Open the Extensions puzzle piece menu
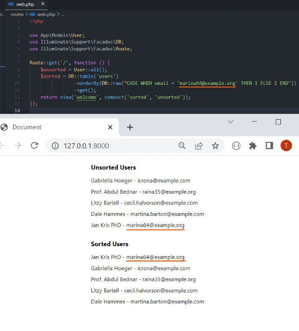 coord(252,146)
